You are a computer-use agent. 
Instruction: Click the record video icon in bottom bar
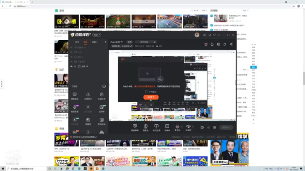202,128
